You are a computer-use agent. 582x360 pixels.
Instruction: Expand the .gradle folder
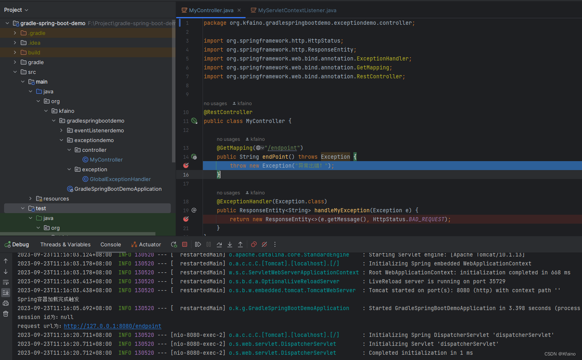coord(15,33)
